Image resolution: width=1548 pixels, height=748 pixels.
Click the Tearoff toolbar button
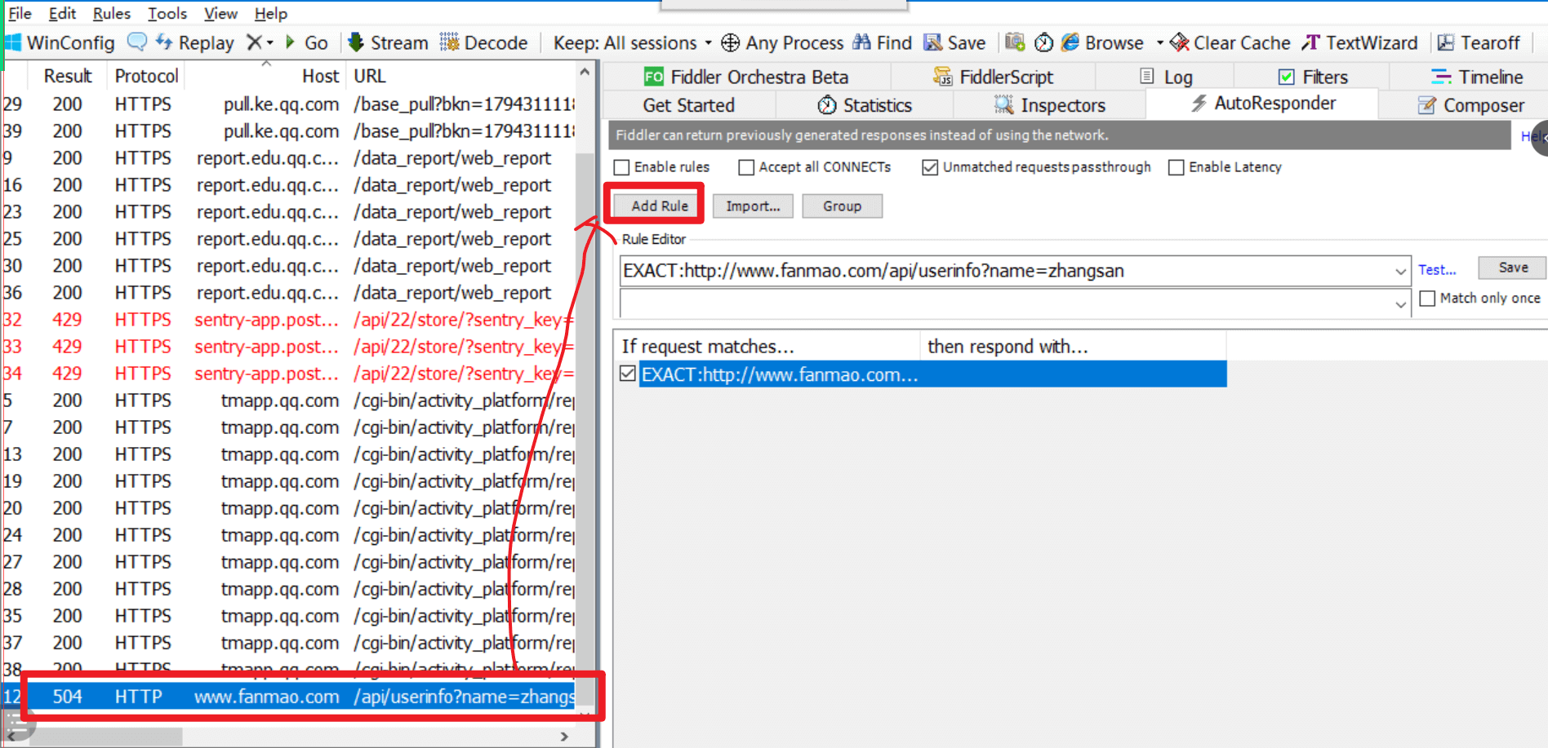pyautogui.click(x=1479, y=42)
